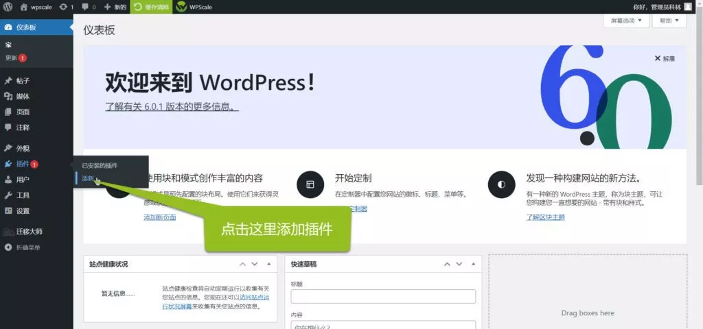The image size is (703, 329).
Task: Click the plus 新的 new content item
Action: [x=115, y=7]
